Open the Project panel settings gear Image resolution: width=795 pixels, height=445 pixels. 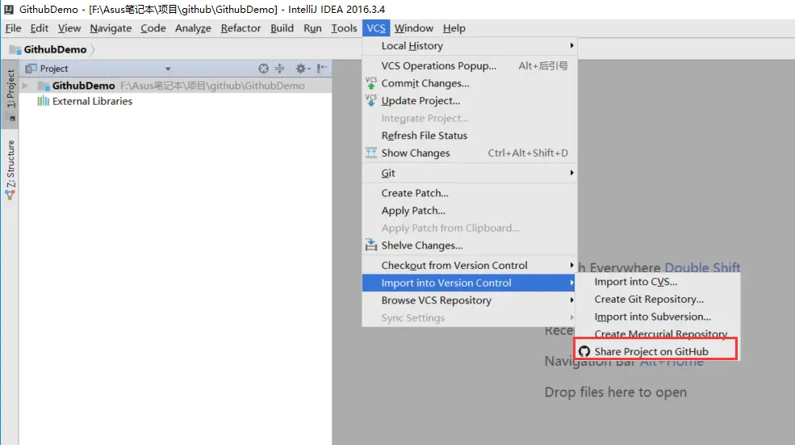tap(303, 69)
